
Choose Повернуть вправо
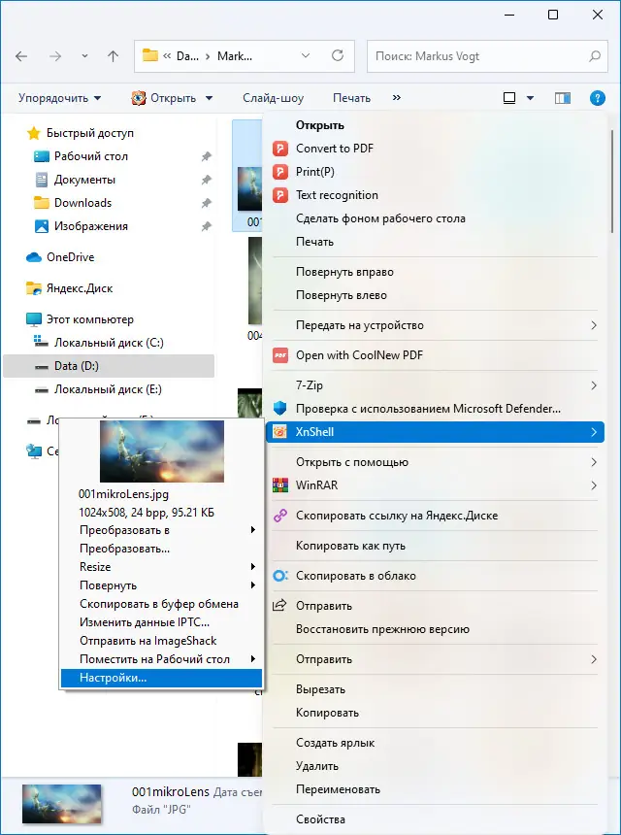point(436,272)
